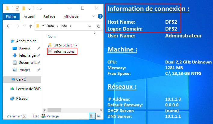This screenshot has width=213, height=124.
Task: Open the Fichier menu
Action: click(x=11, y=16)
